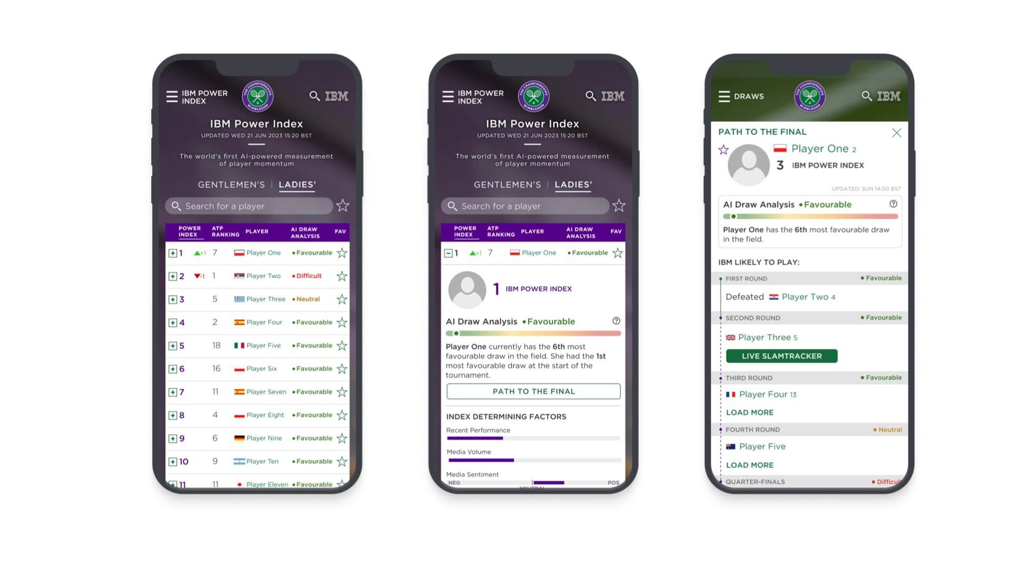Toggle the favorite star for Player Four
This screenshot has width=1011, height=569.
pos(343,322)
